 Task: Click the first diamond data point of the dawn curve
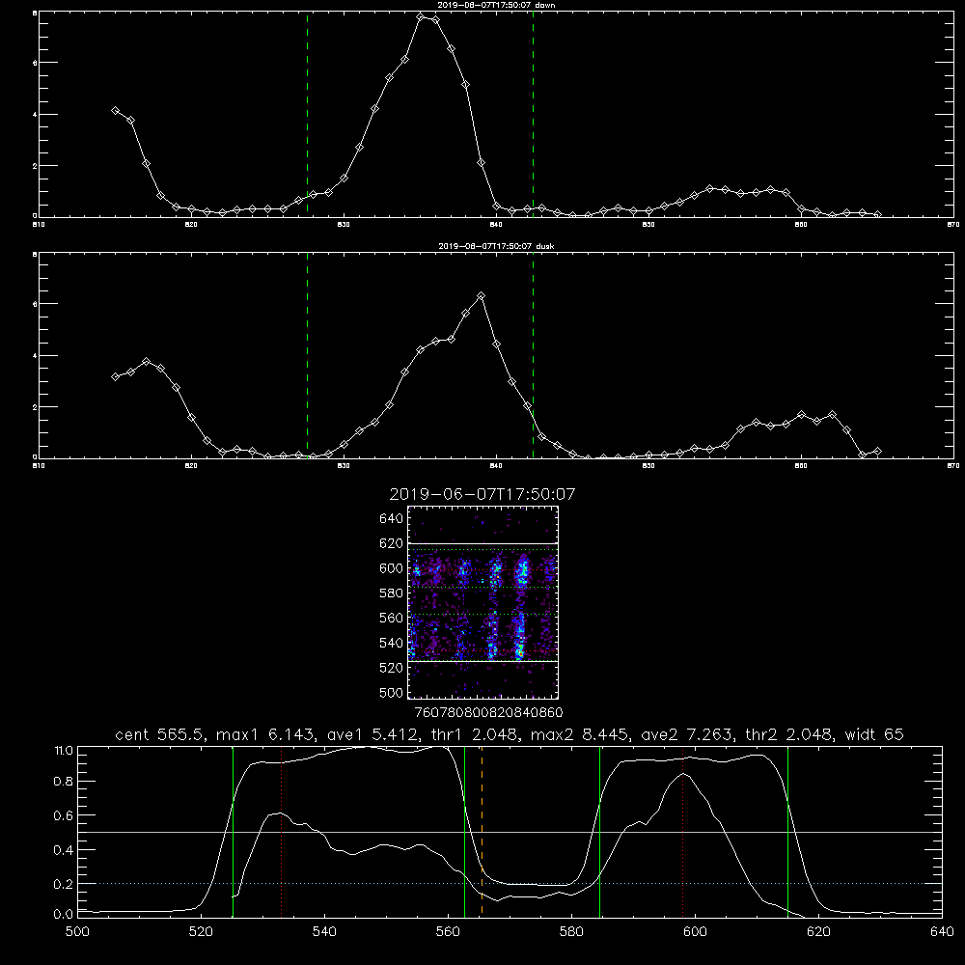115,110
